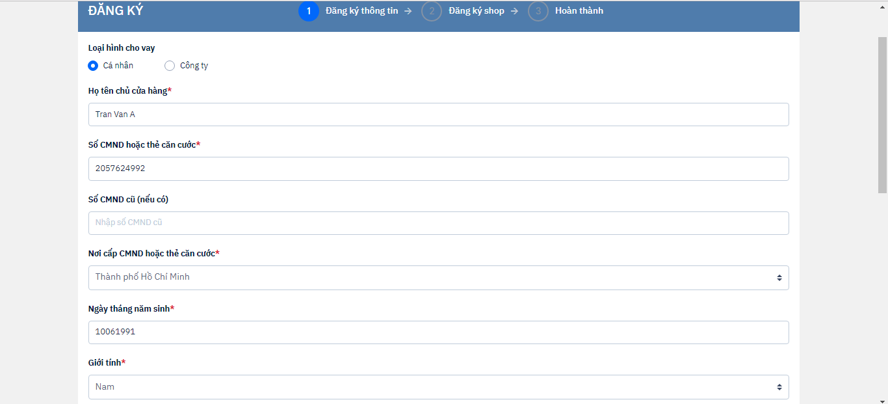888x404 pixels.
Task: Go to the Đăng ký shop step
Action: tap(477, 11)
